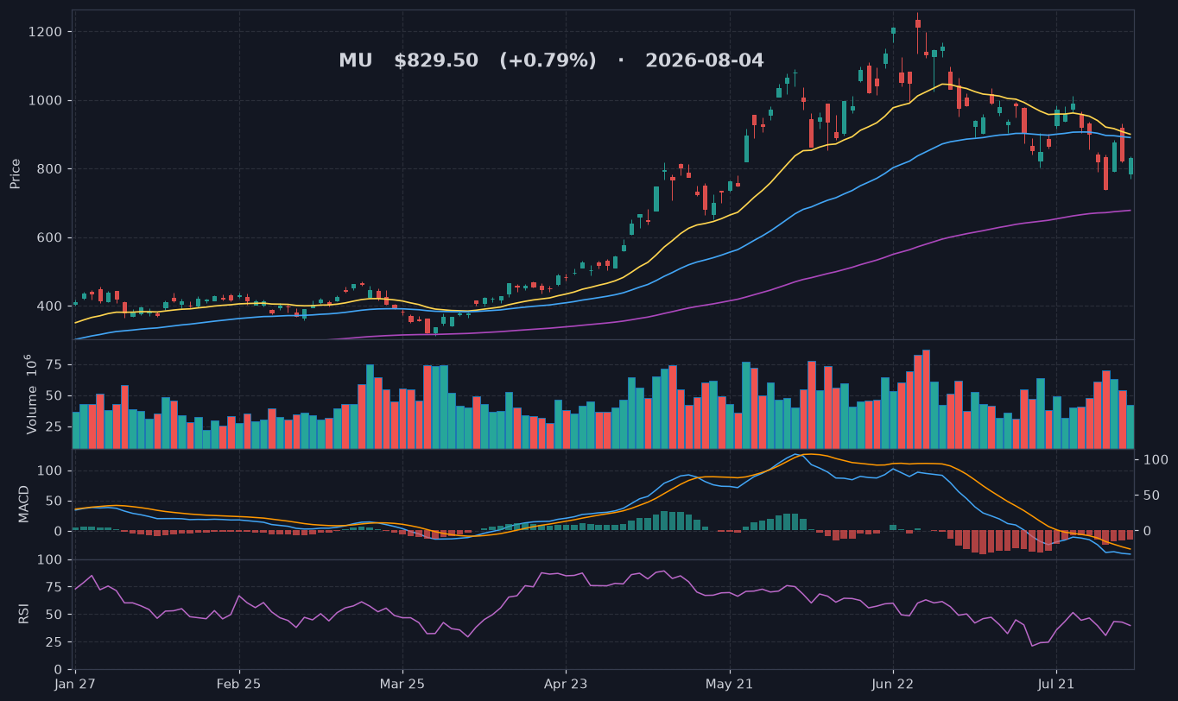This screenshot has width=1178, height=701.
Task: Select the 600 tick on the Price axis
Action: (50, 237)
